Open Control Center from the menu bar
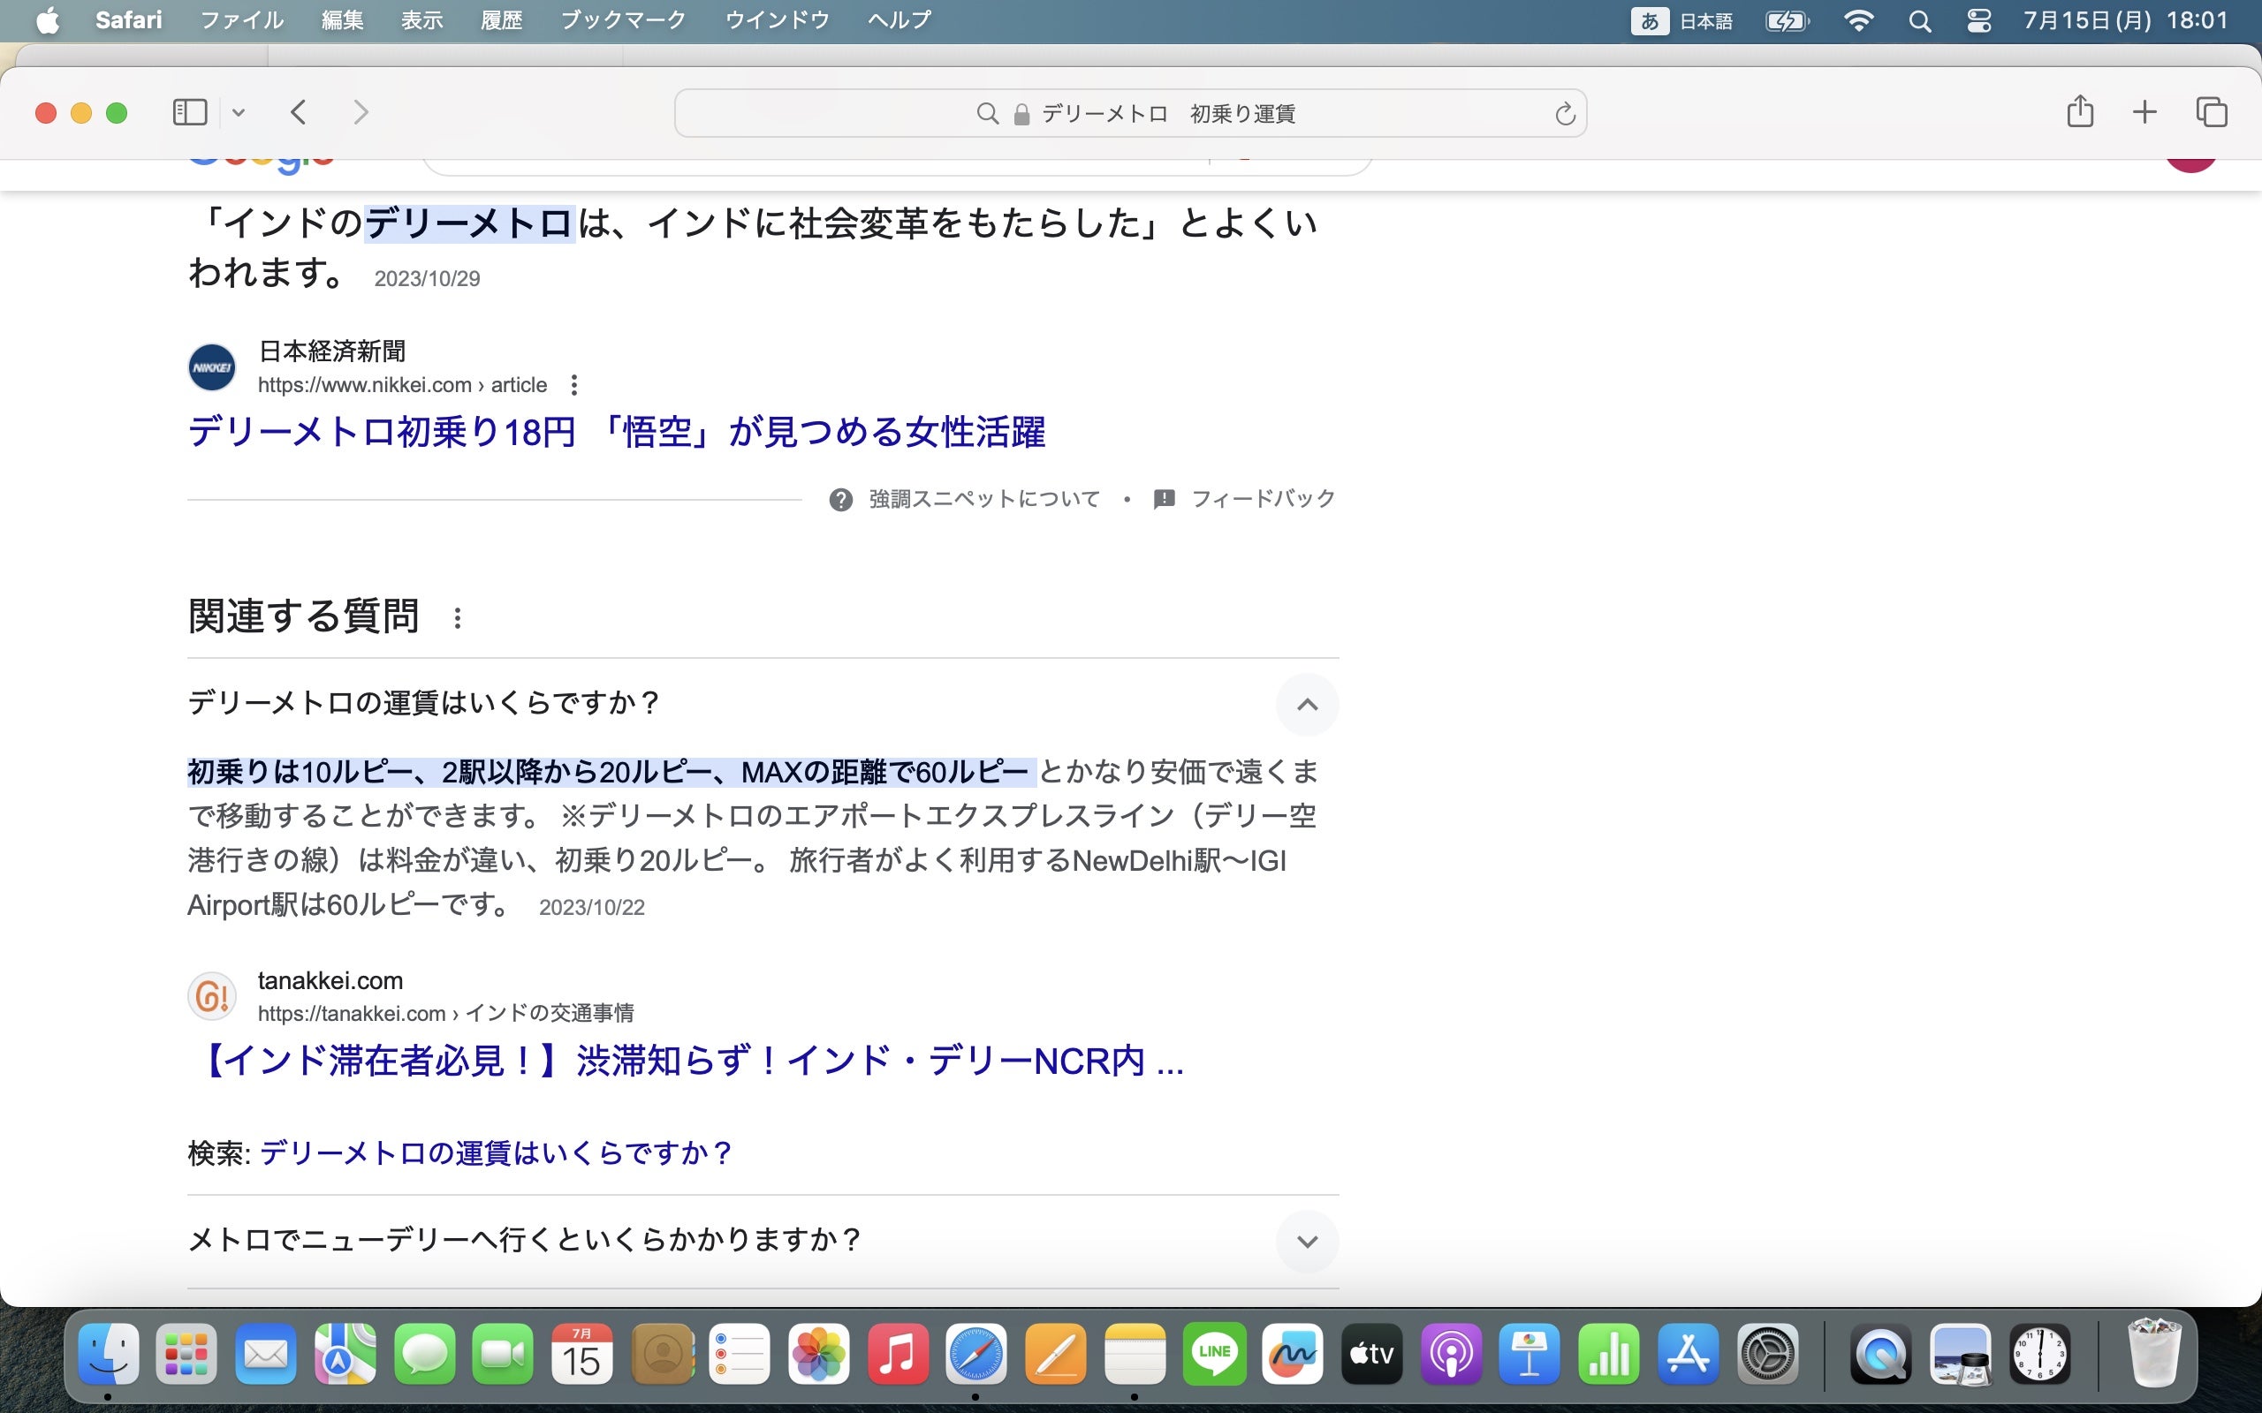 click(1977, 20)
